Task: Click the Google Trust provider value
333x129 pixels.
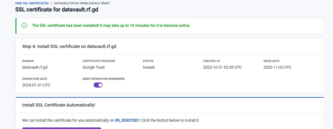Action: click(93, 67)
